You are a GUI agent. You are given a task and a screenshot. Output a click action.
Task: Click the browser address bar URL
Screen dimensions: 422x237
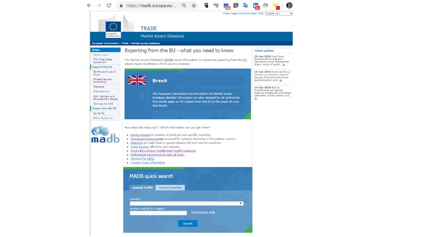(x=151, y=6)
